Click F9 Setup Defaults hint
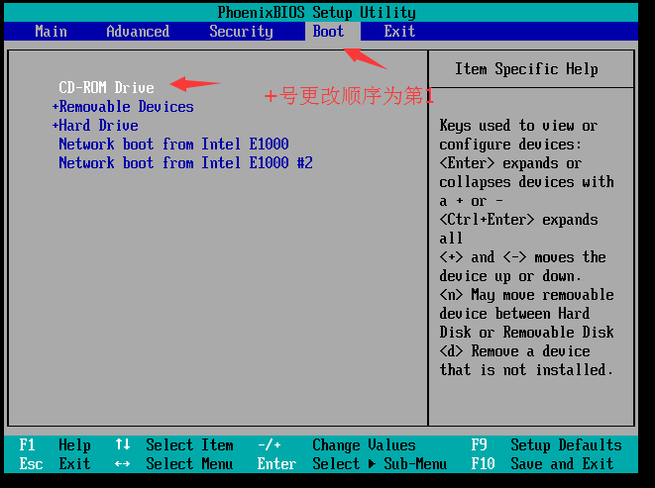 point(546,445)
